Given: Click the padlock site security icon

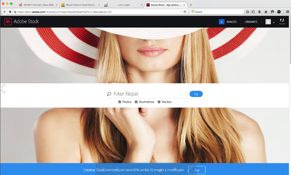Looking at the screenshot, I should click(15, 12).
